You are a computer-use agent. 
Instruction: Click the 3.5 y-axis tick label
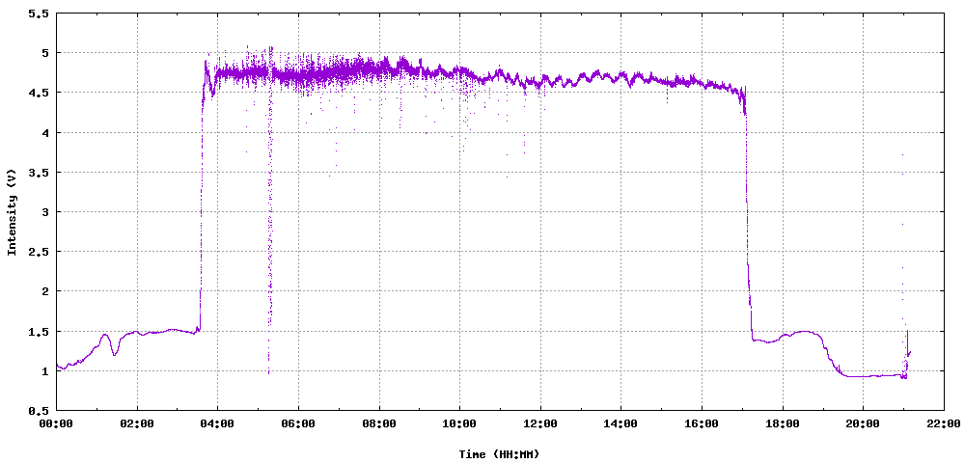[39, 172]
